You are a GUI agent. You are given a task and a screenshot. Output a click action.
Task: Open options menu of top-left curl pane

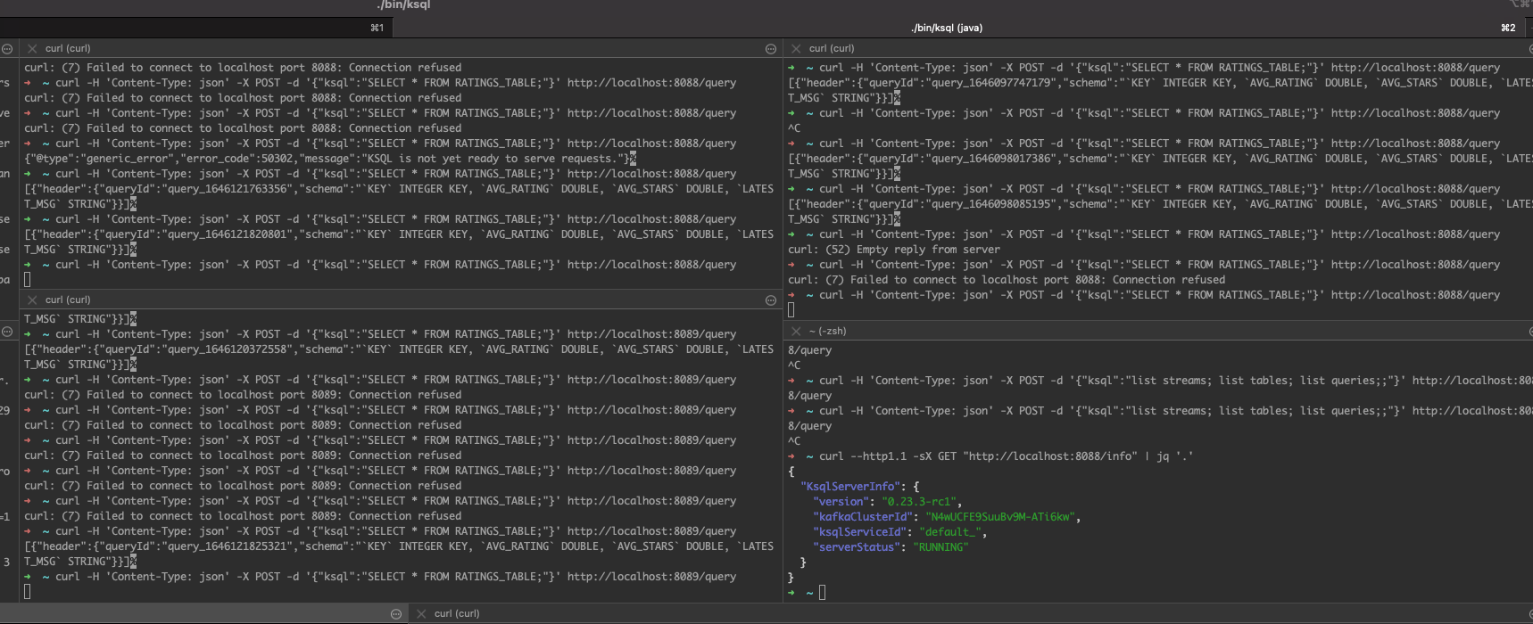coord(771,49)
